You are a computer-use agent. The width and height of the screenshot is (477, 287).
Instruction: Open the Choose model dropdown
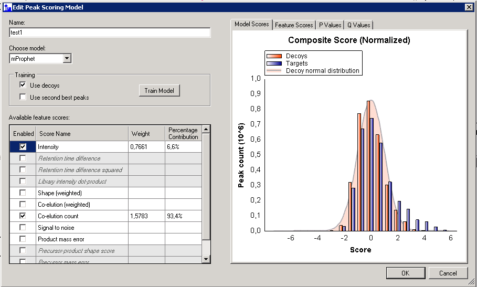pos(67,59)
